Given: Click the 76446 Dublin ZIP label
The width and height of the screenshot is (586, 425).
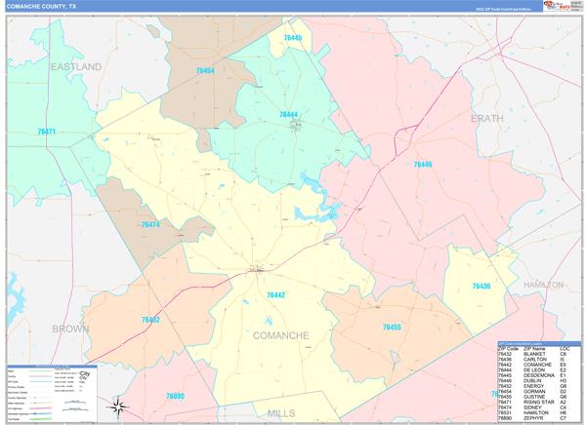Looking at the screenshot, I should [423, 164].
